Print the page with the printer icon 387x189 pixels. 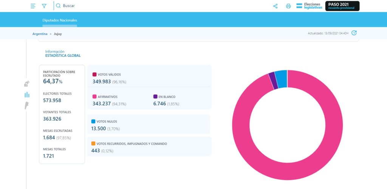pyautogui.click(x=288, y=6)
